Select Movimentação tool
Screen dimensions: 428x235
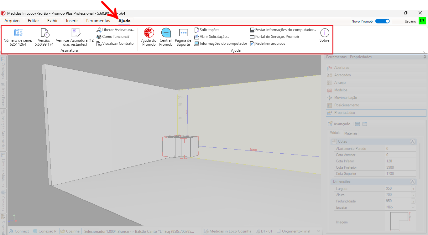(x=376, y=98)
